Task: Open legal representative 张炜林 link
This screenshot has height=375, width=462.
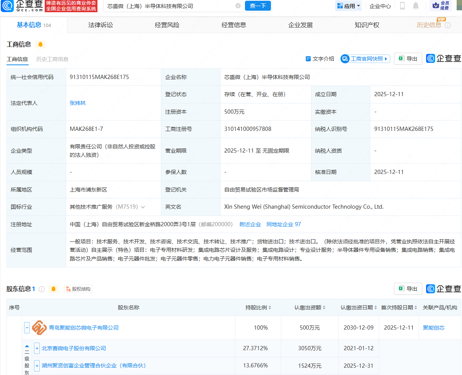Action: click(78, 103)
